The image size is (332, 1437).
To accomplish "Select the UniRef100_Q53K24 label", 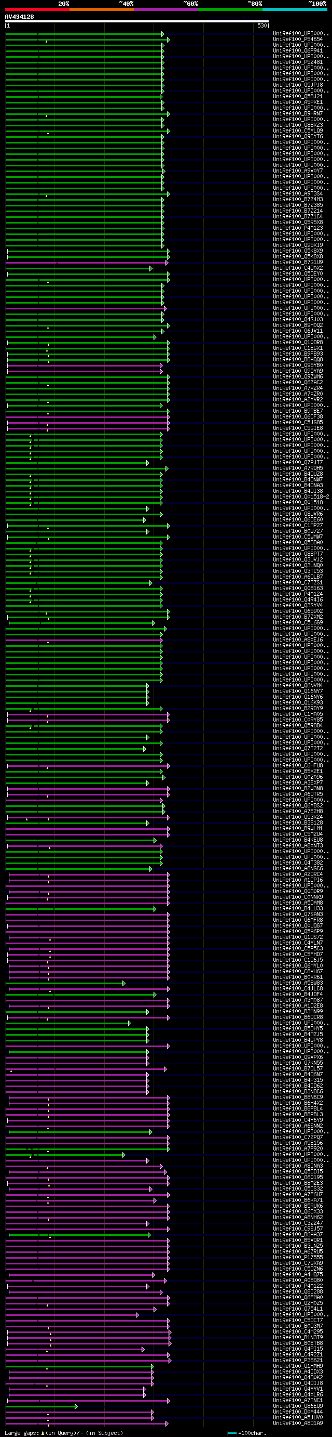I will point(298,817).
